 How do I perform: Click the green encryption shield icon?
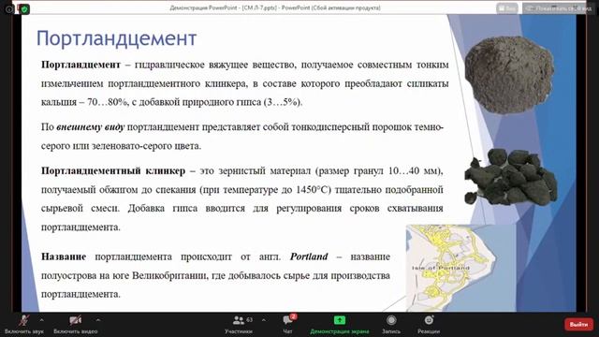[x=24, y=9]
